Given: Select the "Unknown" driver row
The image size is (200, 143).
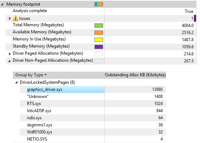Looking at the screenshot, I should pyautogui.click(x=93, y=97).
